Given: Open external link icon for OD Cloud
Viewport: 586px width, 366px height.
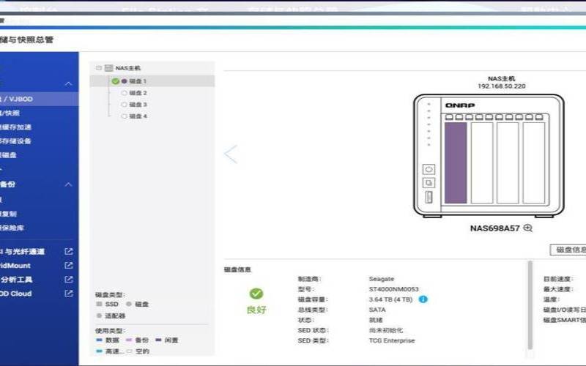Looking at the screenshot, I should click(68, 294).
